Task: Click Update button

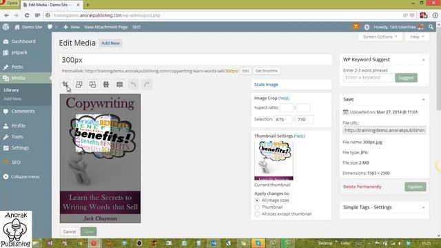Action: [x=416, y=187]
